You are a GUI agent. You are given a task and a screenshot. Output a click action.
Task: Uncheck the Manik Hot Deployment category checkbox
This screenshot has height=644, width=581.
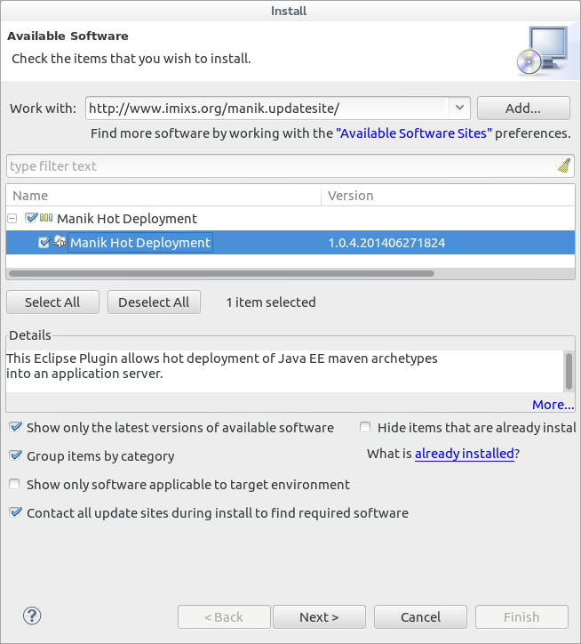(31, 218)
